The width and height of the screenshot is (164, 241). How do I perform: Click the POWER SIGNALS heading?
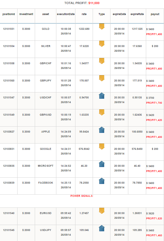point(82,196)
